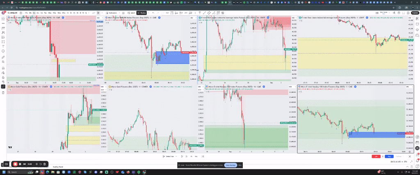
Task: Enter fullscreen mode icon
Action: [x=404, y=13]
